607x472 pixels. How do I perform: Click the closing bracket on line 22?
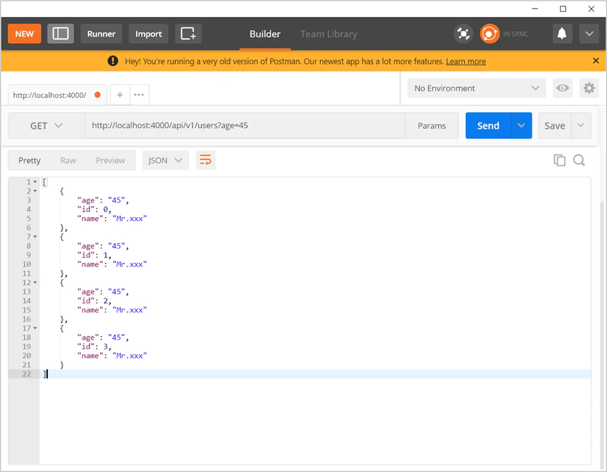(x=44, y=374)
